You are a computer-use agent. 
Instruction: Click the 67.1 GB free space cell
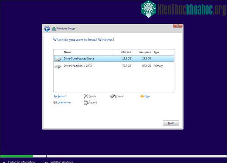tap(146, 66)
